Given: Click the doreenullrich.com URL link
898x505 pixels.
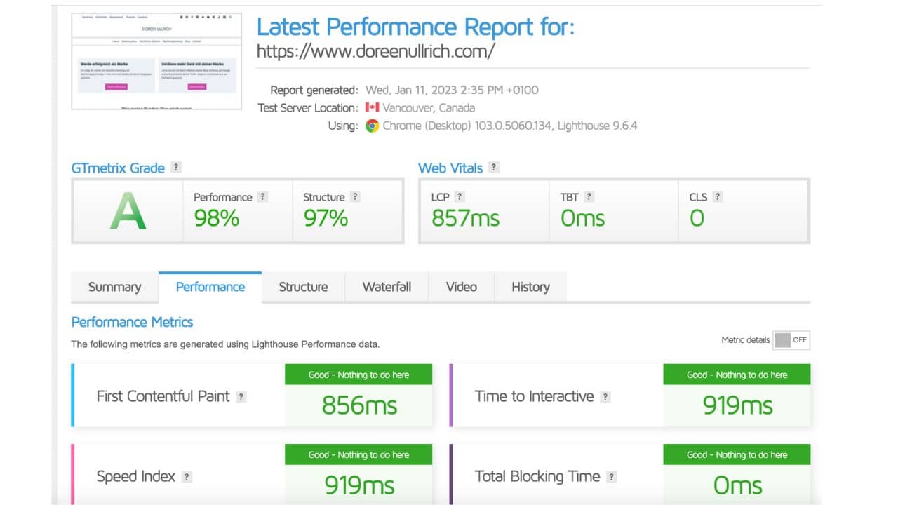Looking at the screenshot, I should click(x=376, y=51).
